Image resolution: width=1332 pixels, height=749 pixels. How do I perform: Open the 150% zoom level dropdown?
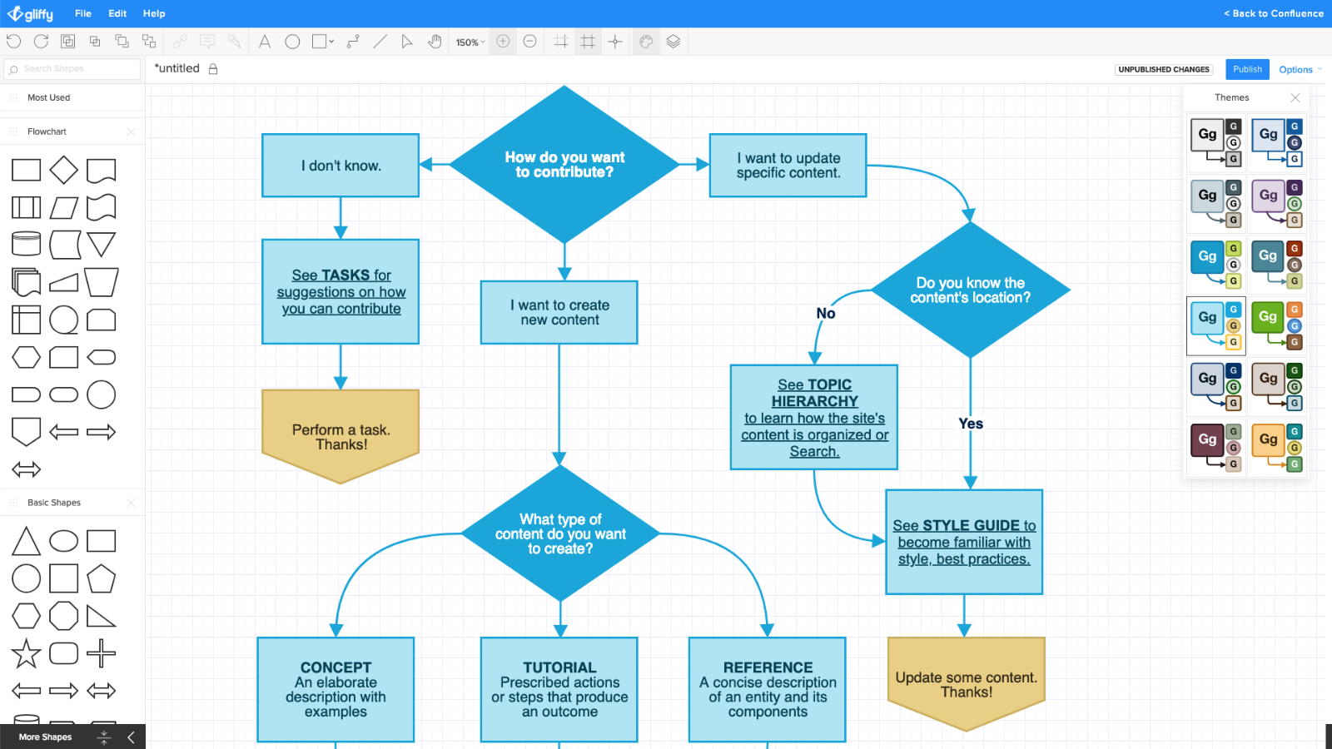(x=470, y=42)
